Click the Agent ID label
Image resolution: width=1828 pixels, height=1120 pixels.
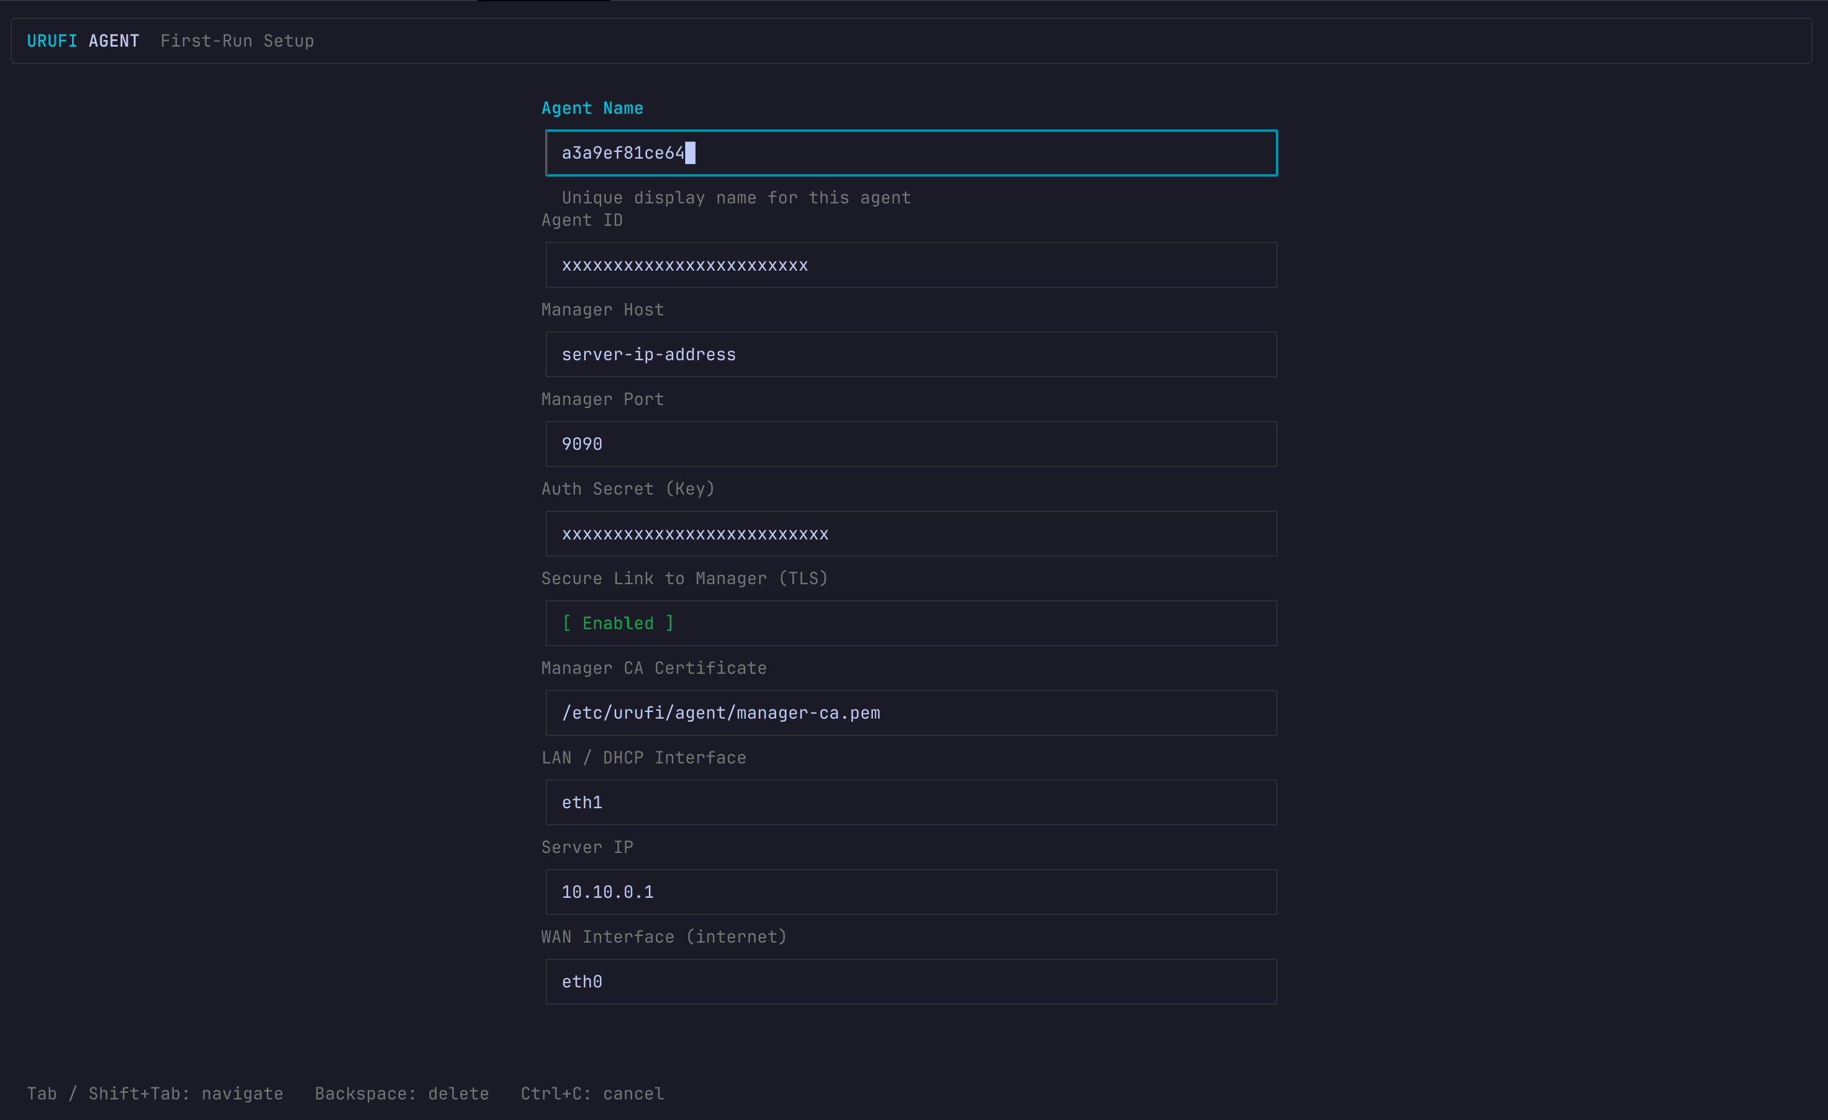click(582, 220)
